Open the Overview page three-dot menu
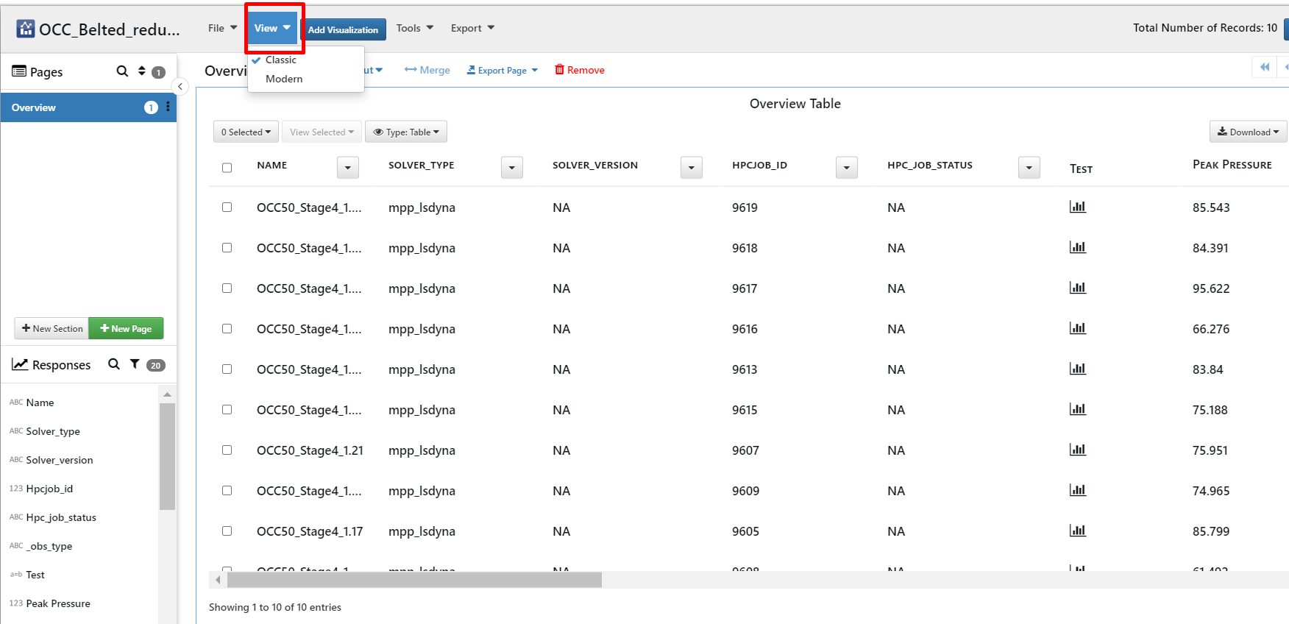The image size is (1289, 624). [x=168, y=107]
